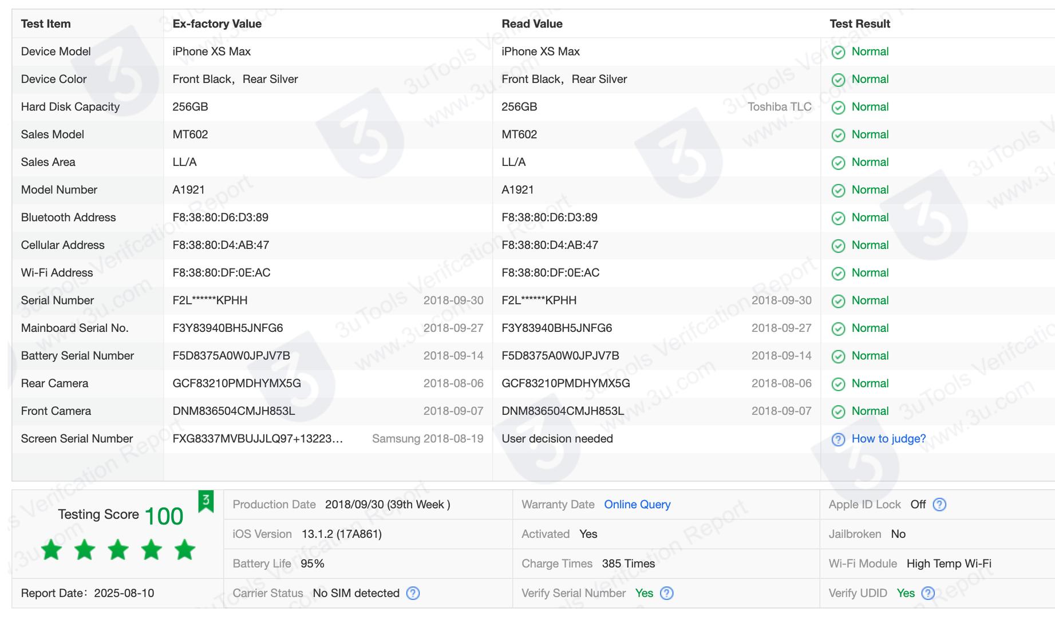The image size is (1055, 618).
Task: Click the User decision needed text
Action: point(557,439)
